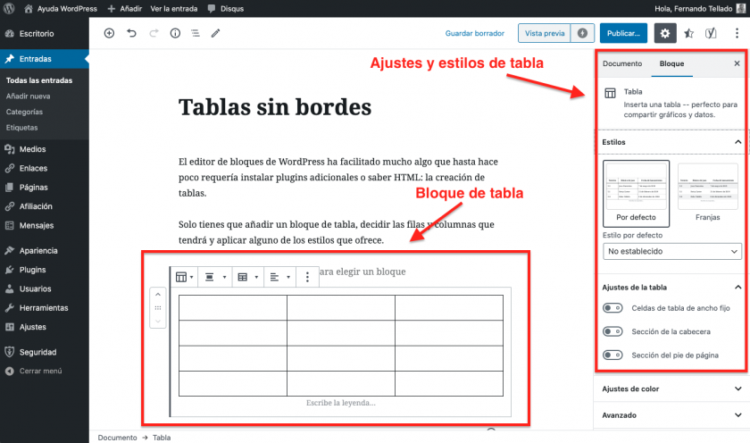Screen dimensions: 750x443
Task: Toggle Celdas de tabla de ancho fijo
Action: point(612,307)
